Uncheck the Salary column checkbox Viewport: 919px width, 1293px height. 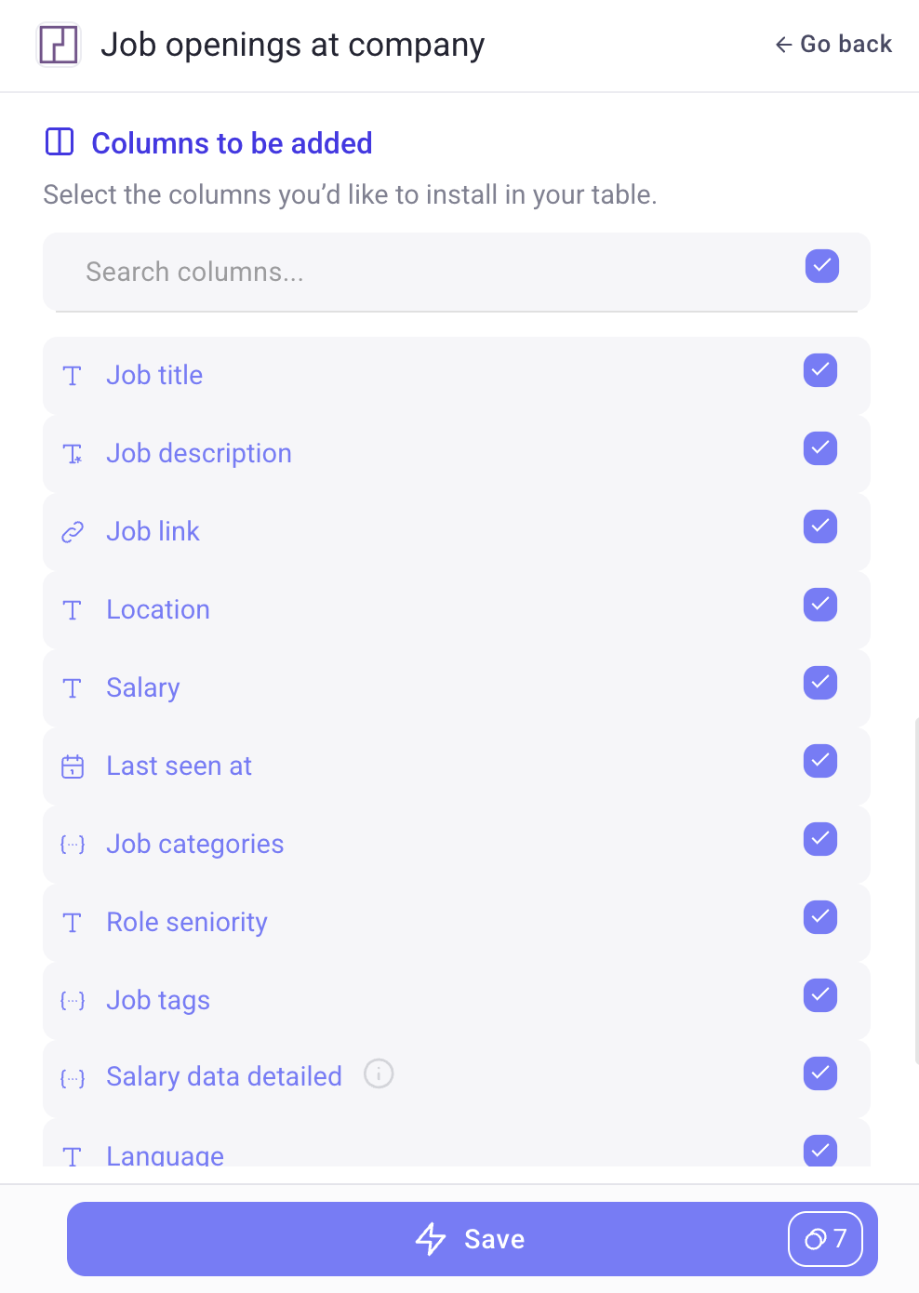click(820, 683)
